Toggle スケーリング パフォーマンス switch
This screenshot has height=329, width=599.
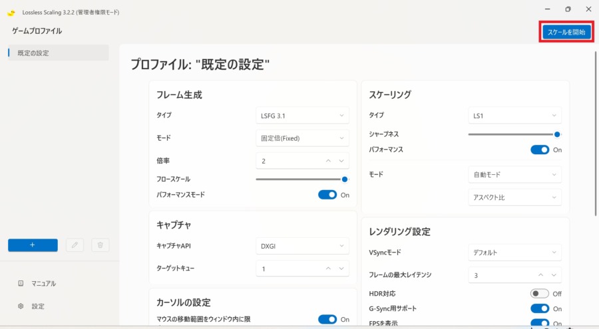[x=540, y=150]
